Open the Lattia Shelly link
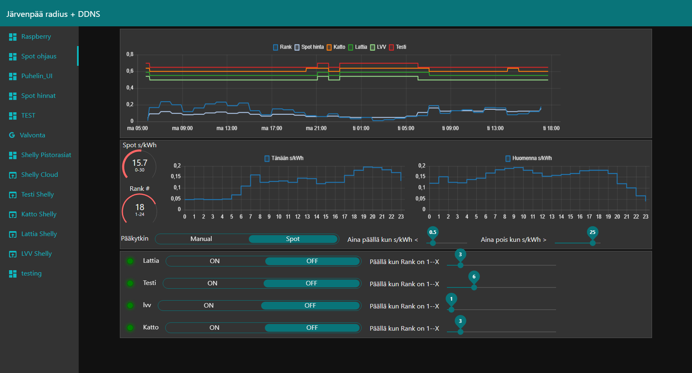Screen dimensions: 692x373 (39, 234)
